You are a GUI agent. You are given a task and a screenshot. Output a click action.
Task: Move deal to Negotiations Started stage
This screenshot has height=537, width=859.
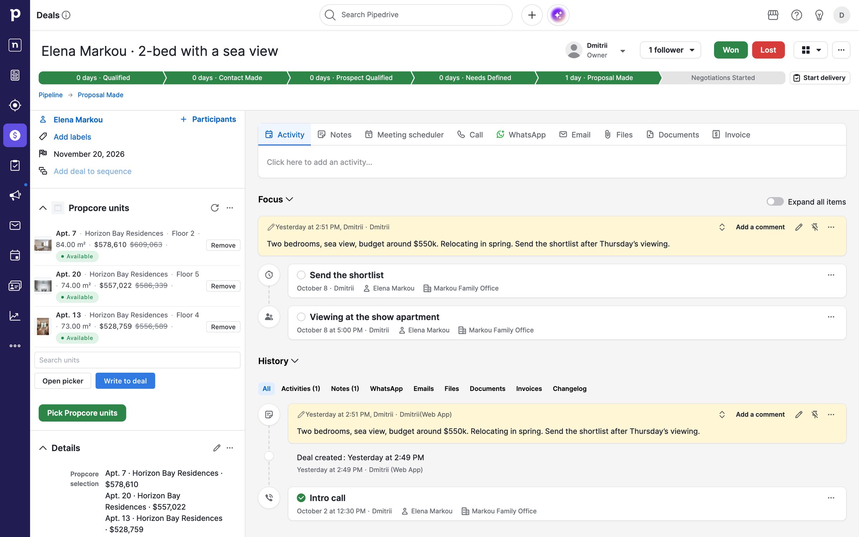pos(723,78)
